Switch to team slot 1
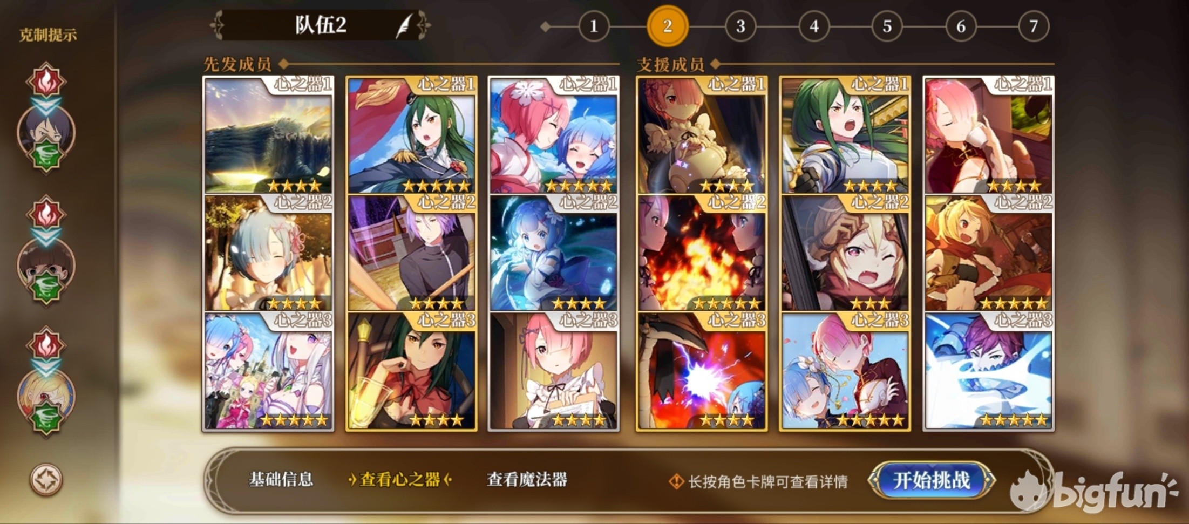 tap(594, 26)
